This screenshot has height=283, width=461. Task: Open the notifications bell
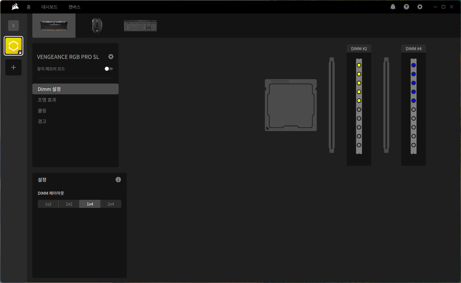point(393,7)
